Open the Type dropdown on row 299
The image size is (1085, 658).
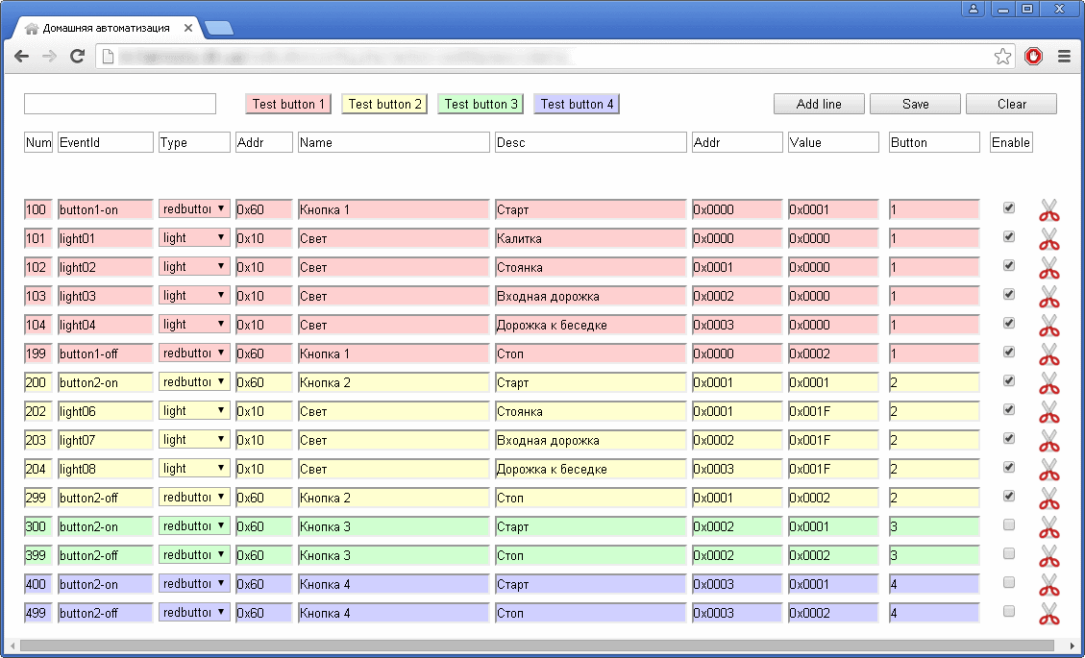pos(194,498)
